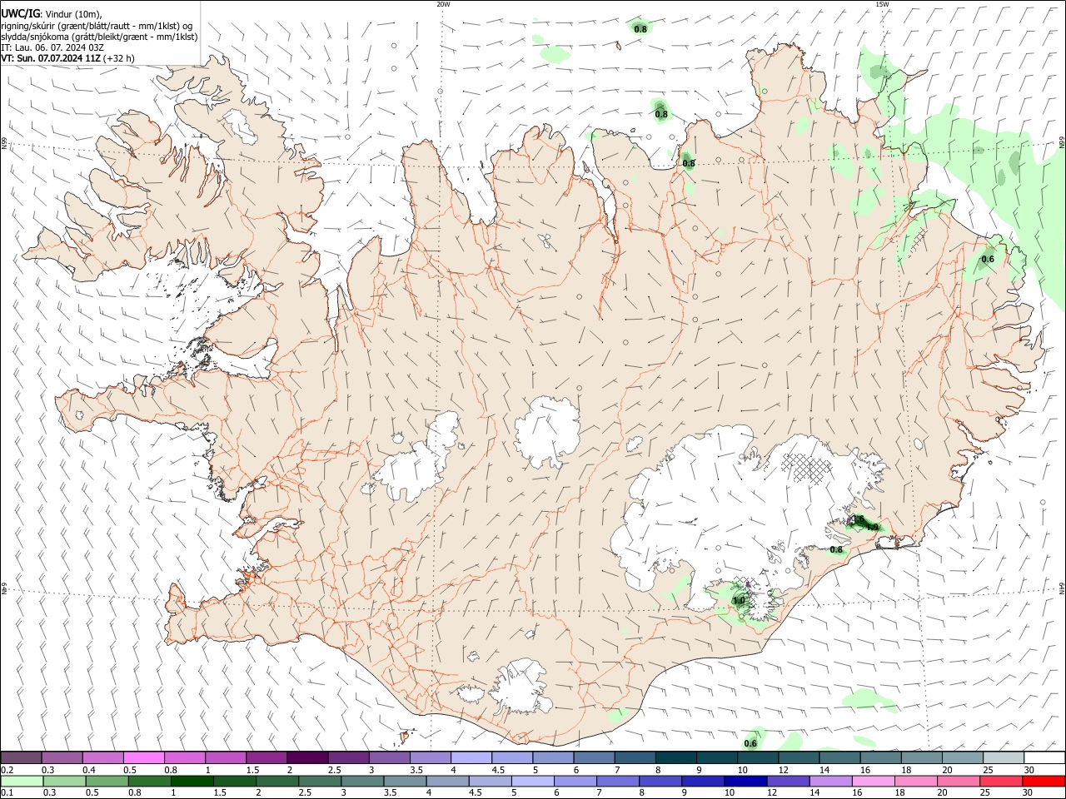Click the small island glacier in central Iceland
The height and width of the screenshot is (799, 1066).
click(x=548, y=433)
